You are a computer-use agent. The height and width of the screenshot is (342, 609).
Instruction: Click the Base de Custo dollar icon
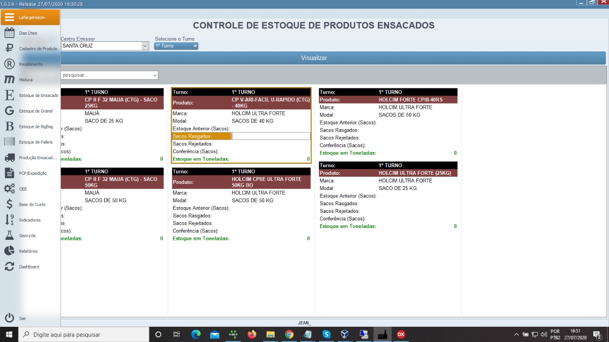(10, 204)
